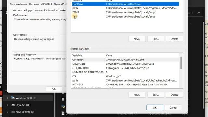Expand New Volume (E:) drive node

[x=8, y=112]
